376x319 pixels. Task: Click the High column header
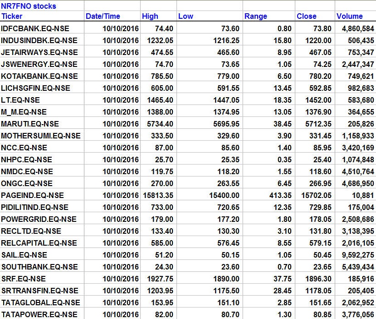[x=150, y=16]
